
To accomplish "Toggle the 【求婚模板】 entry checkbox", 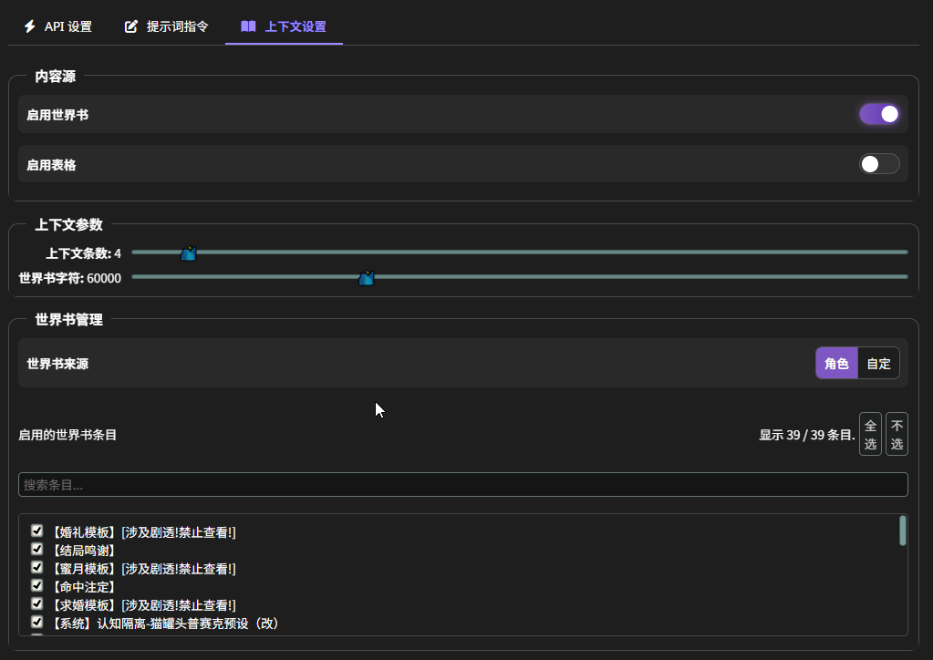I will (37, 603).
